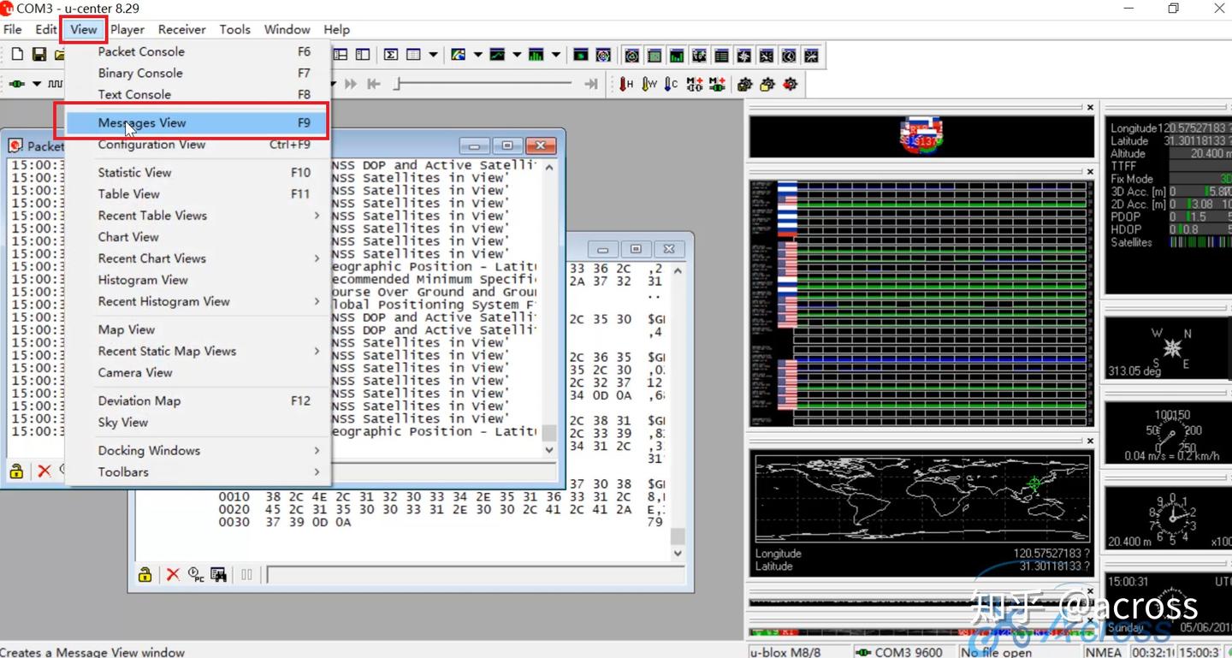The image size is (1232, 658).
Task: Trigger Hotstart with the H thermometer icon
Action: pyautogui.click(x=626, y=84)
